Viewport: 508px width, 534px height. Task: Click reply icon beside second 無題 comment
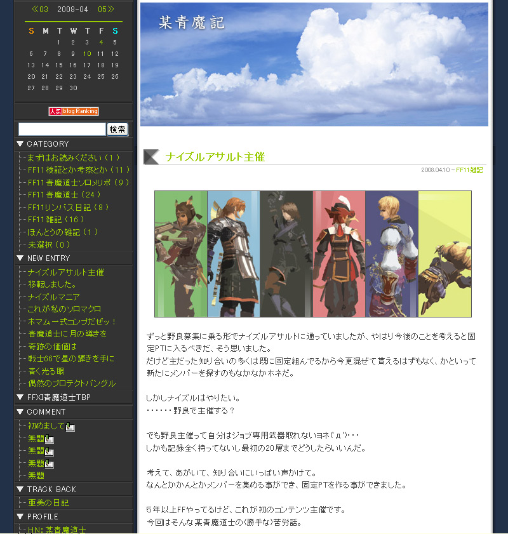pyautogui.click(x=50, y=452)
